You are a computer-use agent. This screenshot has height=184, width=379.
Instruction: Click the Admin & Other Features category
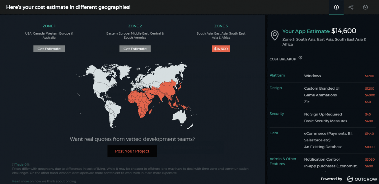pos(283,161)
